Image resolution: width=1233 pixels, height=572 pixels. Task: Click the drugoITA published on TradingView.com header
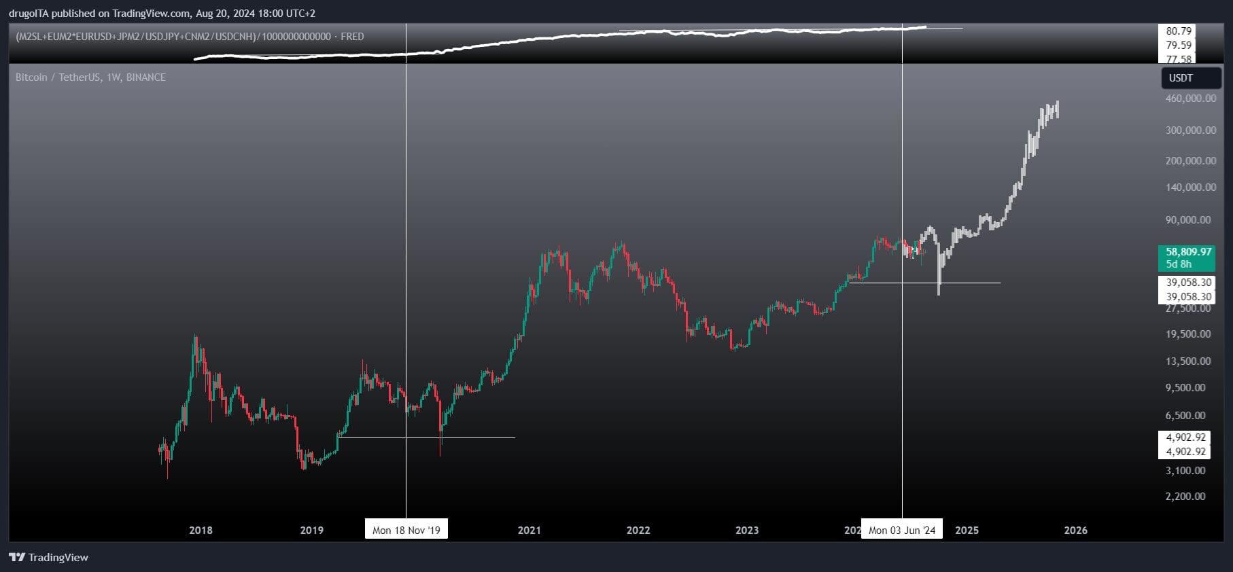[162, 13]
